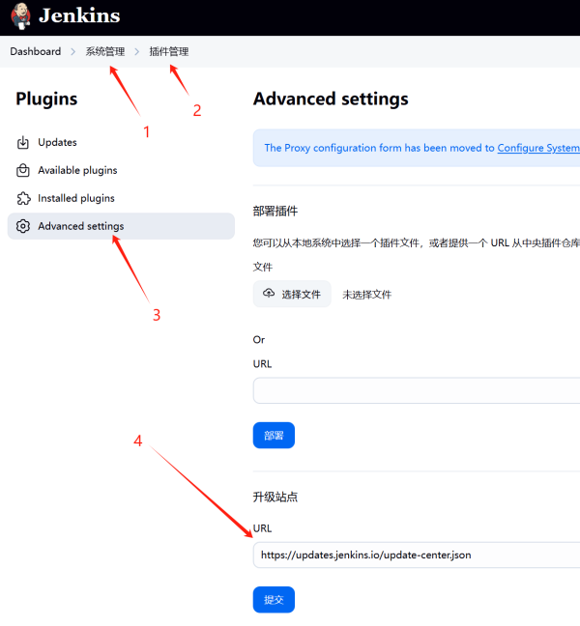Select Advanced settings in sidebar
Viewport: 580px width, 626px height.
coord(121,226)
